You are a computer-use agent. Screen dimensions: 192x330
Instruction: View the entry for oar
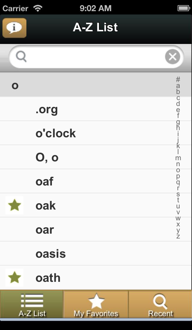tap(44, 230)
